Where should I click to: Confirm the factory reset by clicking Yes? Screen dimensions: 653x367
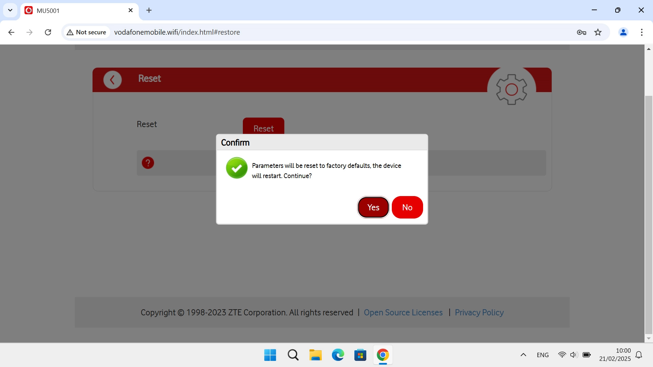pos(373,207)
